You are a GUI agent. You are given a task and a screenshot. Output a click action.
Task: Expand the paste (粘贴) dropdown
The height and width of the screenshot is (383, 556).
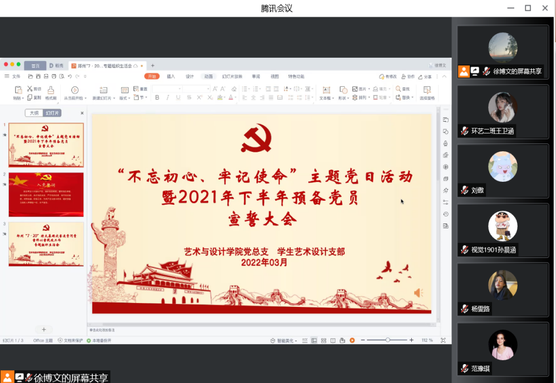click(x=18, y=98)
